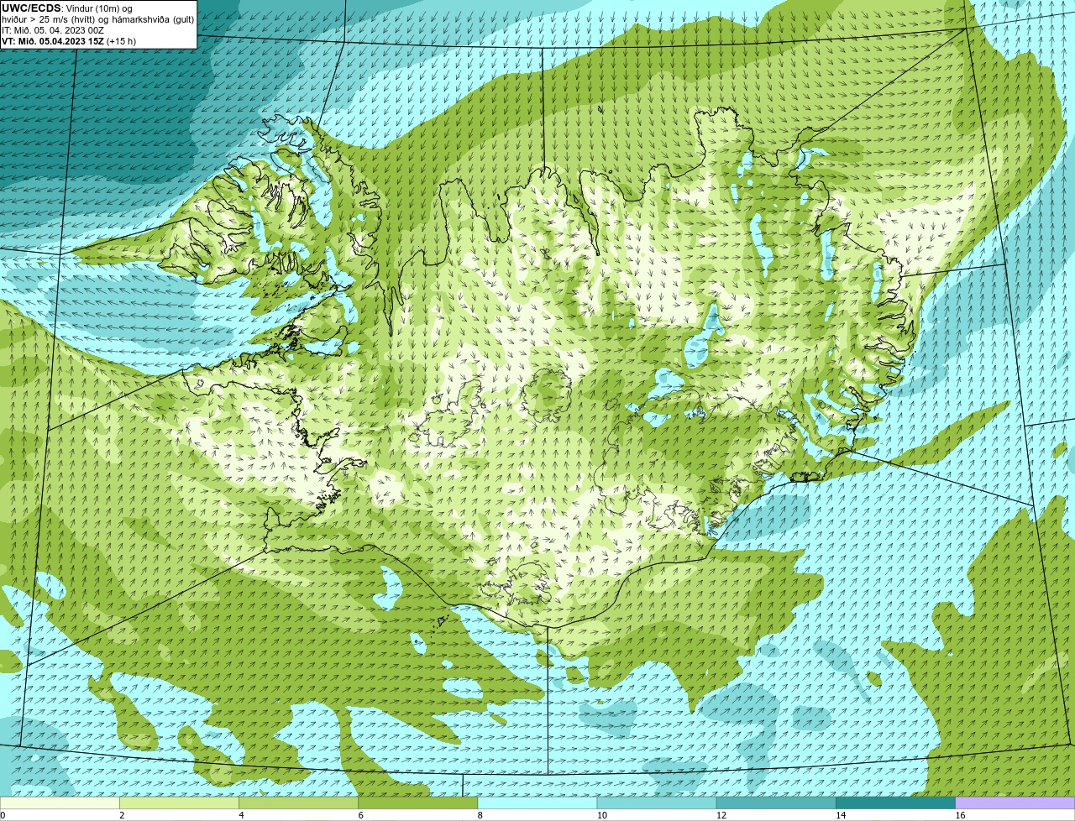Click the lilac legend swatch above 16 m/s
This screenshot has height=821, width=1075.
[1015, 803]
